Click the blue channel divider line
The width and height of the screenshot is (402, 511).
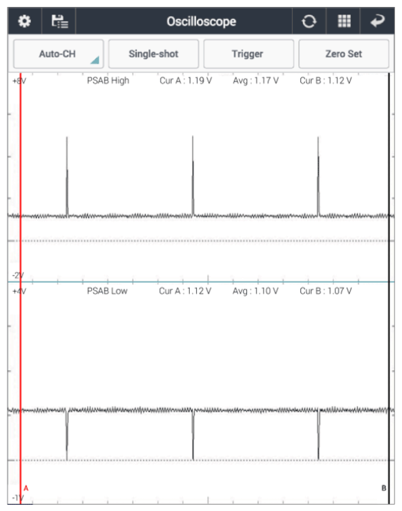201,282
